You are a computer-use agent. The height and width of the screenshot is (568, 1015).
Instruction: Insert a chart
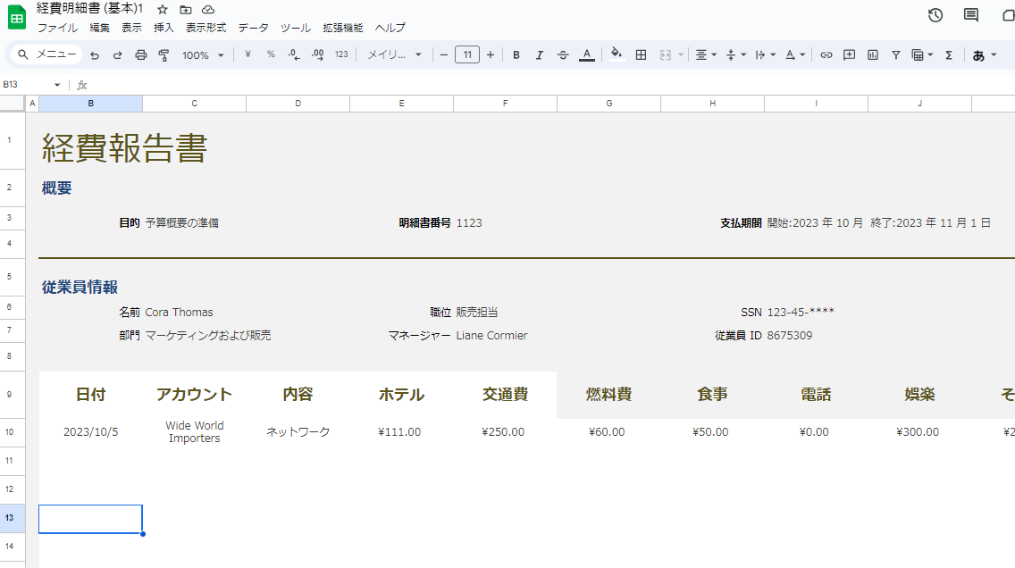(x=872, y=54)
